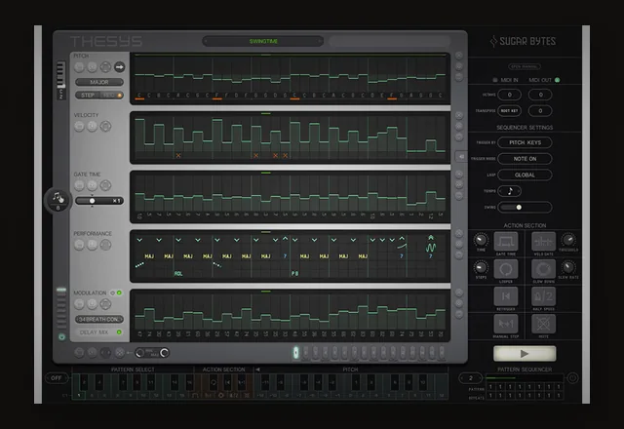Viewport: 624px width, 429px height.
Task: Select the first lit pattern slot button
Action: click(295, 352)
